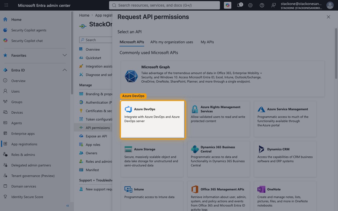
Task: Collapse the left sidebar with double chevron
Action: pos(68,206)
